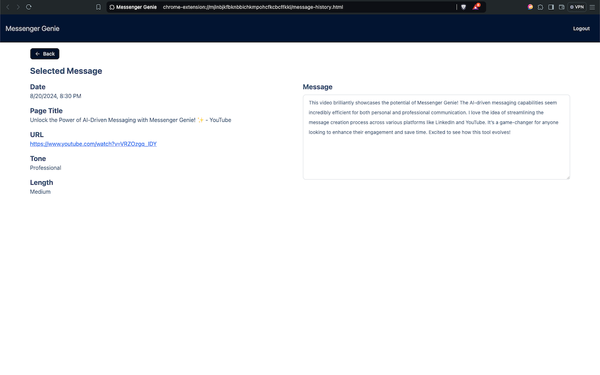
Task: Click the Back button
Action: pos(45,54)
